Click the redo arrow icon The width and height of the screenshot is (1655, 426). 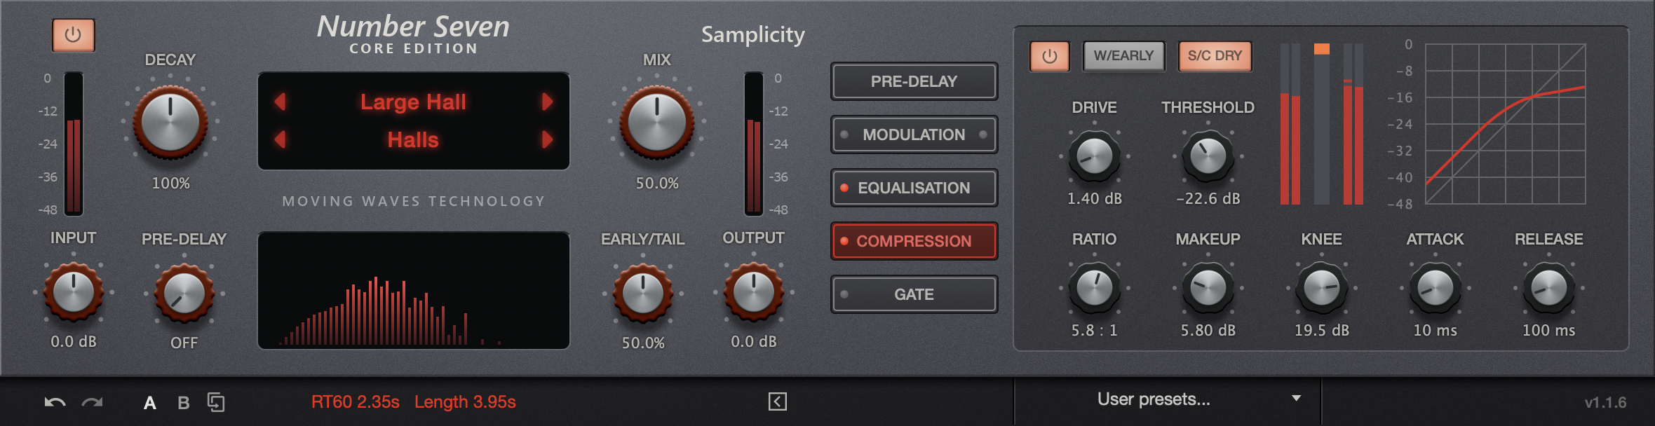click(92, 402)
